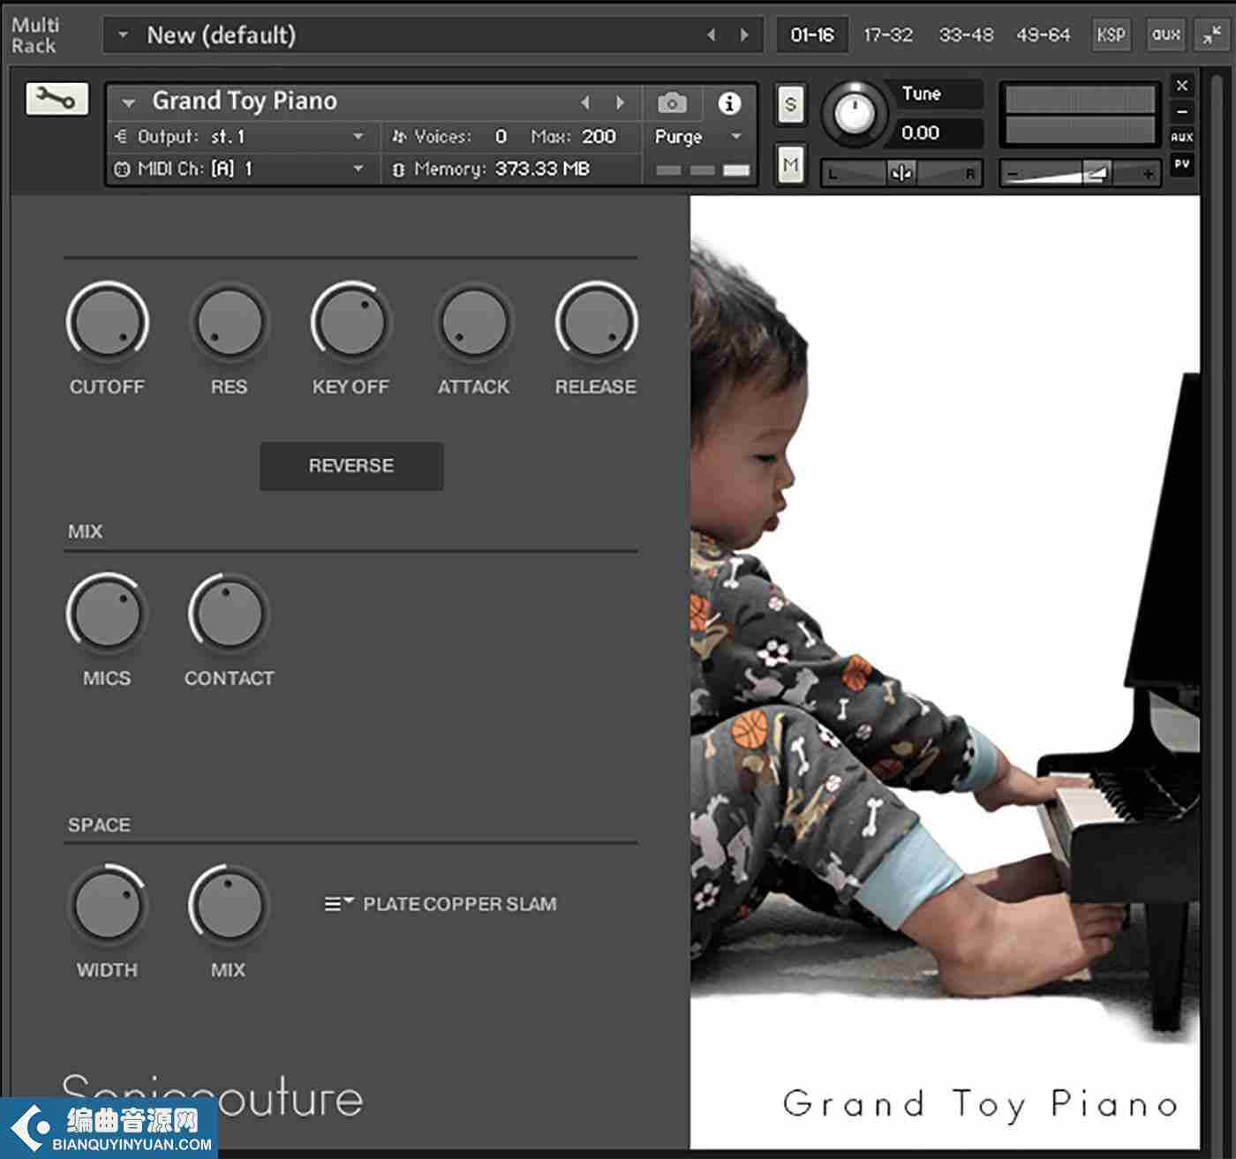This screenshot has width=1236, height=1159.
Task: Toggle the PV button
Action: coord(1182,164)
